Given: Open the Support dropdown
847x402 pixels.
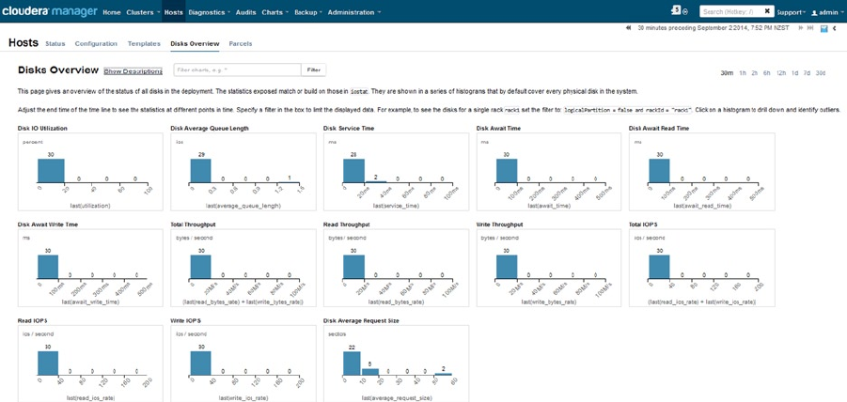Looking at the screenshot, I should click(792, 12).
